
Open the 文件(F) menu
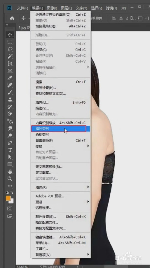[x=22, y=8]
